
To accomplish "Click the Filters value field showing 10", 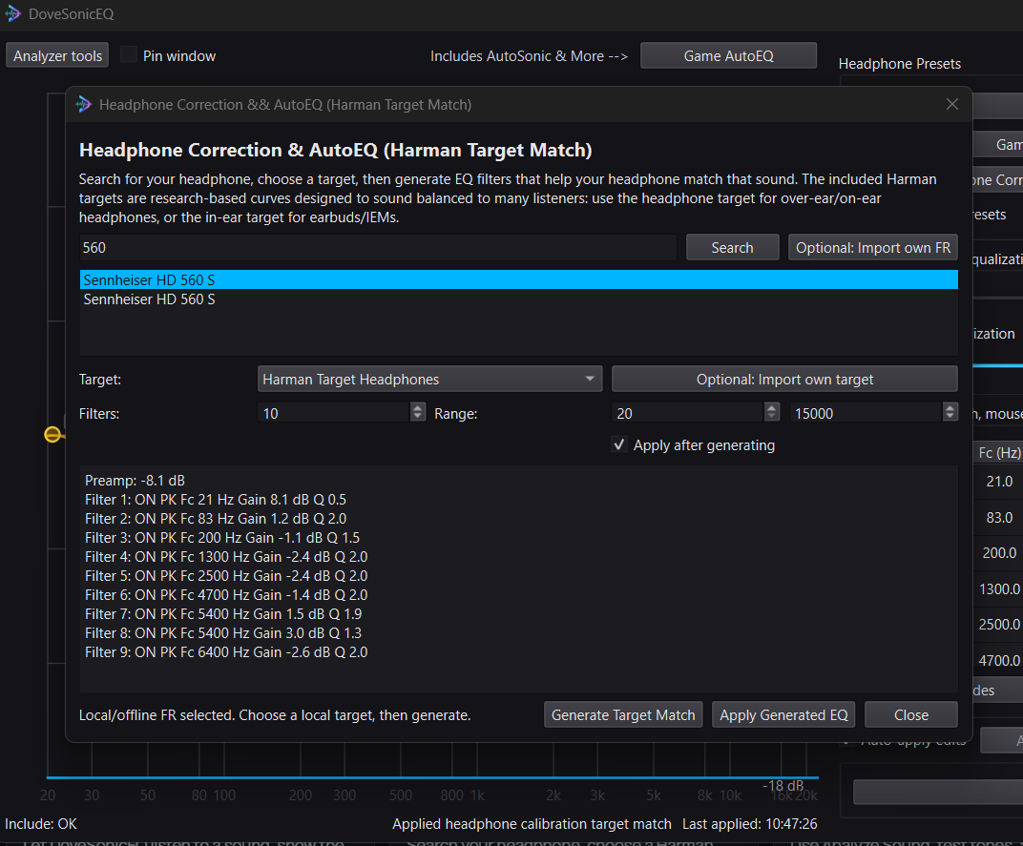I will tap(333, 413).
